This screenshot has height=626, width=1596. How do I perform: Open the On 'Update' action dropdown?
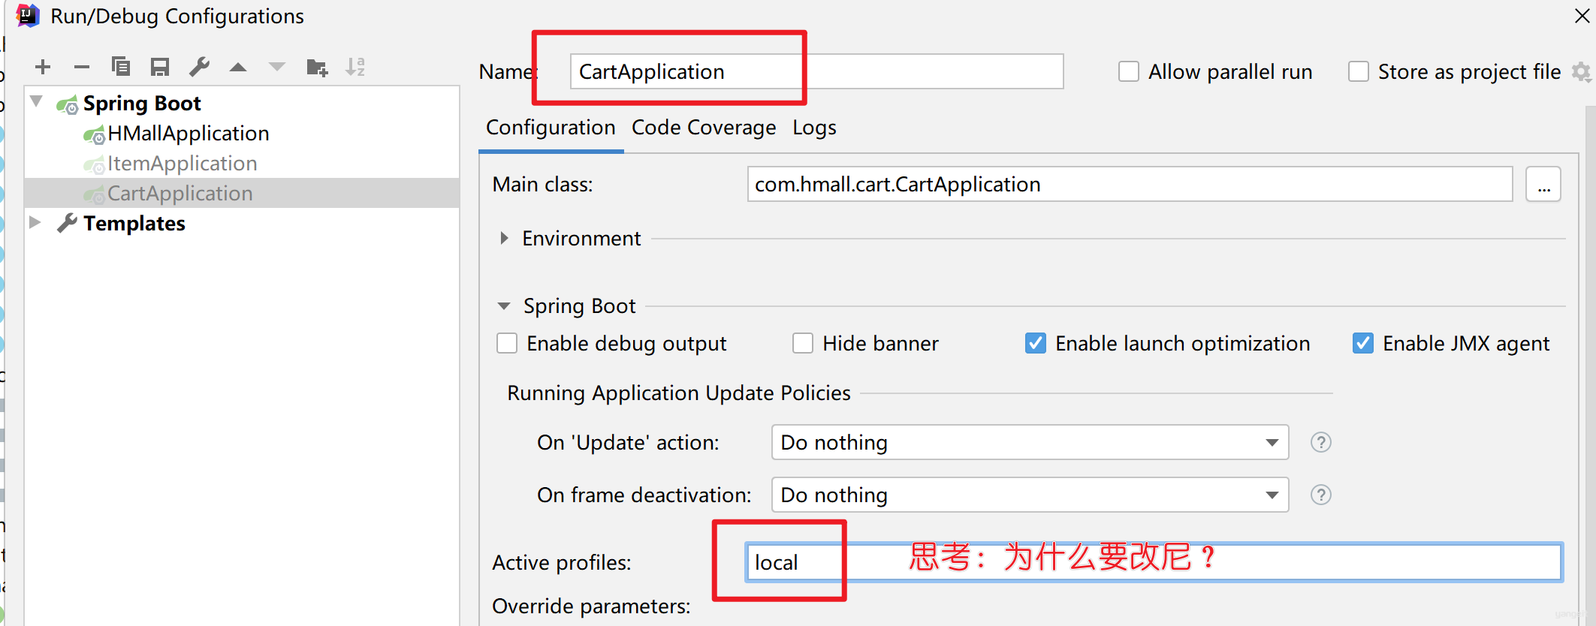[x=1030, y=442]
